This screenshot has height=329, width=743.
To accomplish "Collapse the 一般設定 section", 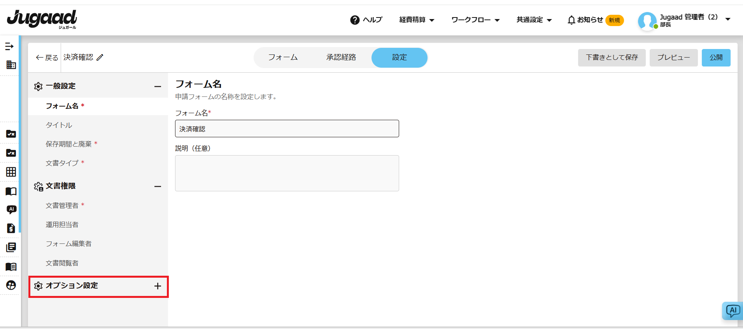I will click(158, 86).
